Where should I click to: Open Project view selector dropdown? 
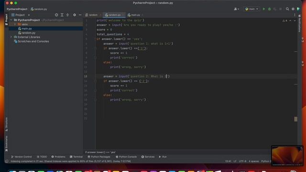(21, 15)
